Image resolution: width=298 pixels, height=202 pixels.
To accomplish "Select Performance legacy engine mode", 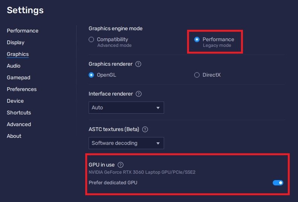I will 197,40.
